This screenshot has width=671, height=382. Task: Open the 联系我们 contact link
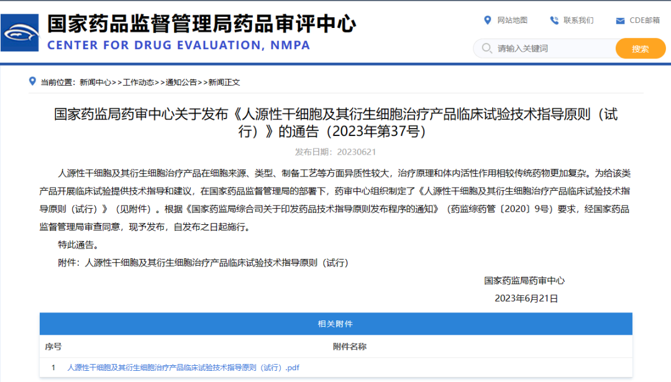click(578, 20)
